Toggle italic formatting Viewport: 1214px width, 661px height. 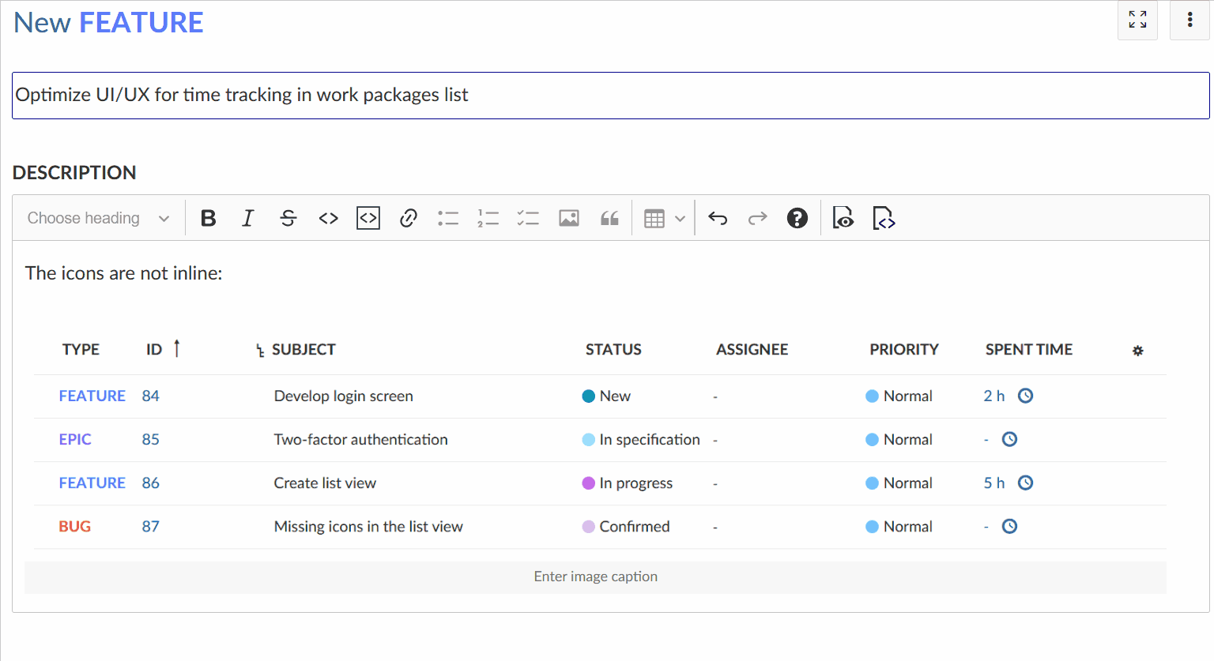coord(247,218)
